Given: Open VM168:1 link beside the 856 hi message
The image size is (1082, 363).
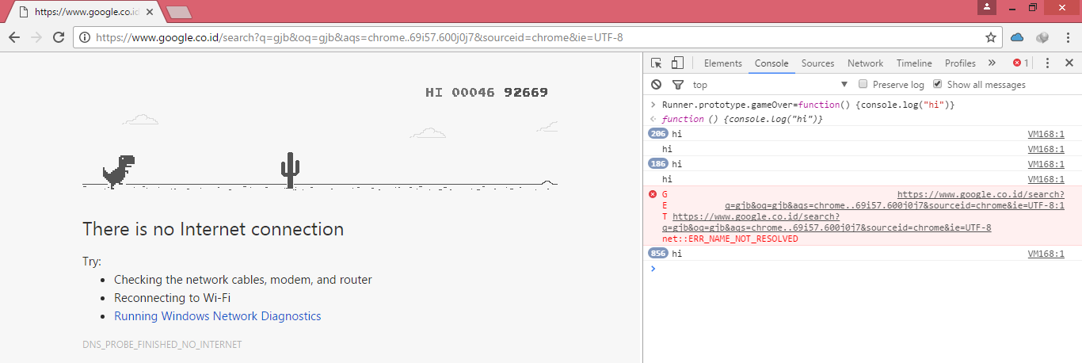Looking at the screenshot, I should click(1046, 254).
